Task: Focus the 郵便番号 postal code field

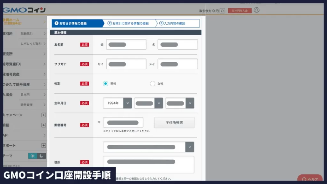Action: [x=123, y=122]
